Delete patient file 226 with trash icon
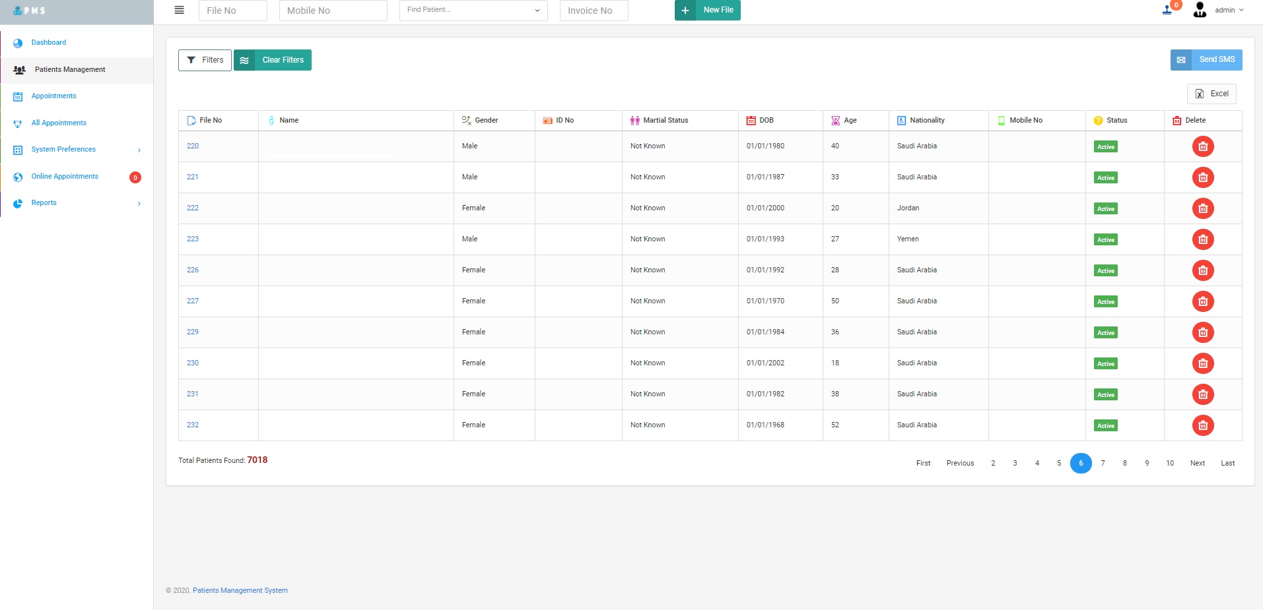Screen dimensions: 1263x610 1202,270
